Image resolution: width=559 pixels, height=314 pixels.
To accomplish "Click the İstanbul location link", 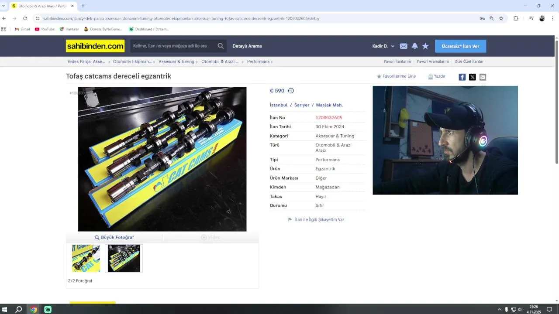I will (x=279, y=105).
